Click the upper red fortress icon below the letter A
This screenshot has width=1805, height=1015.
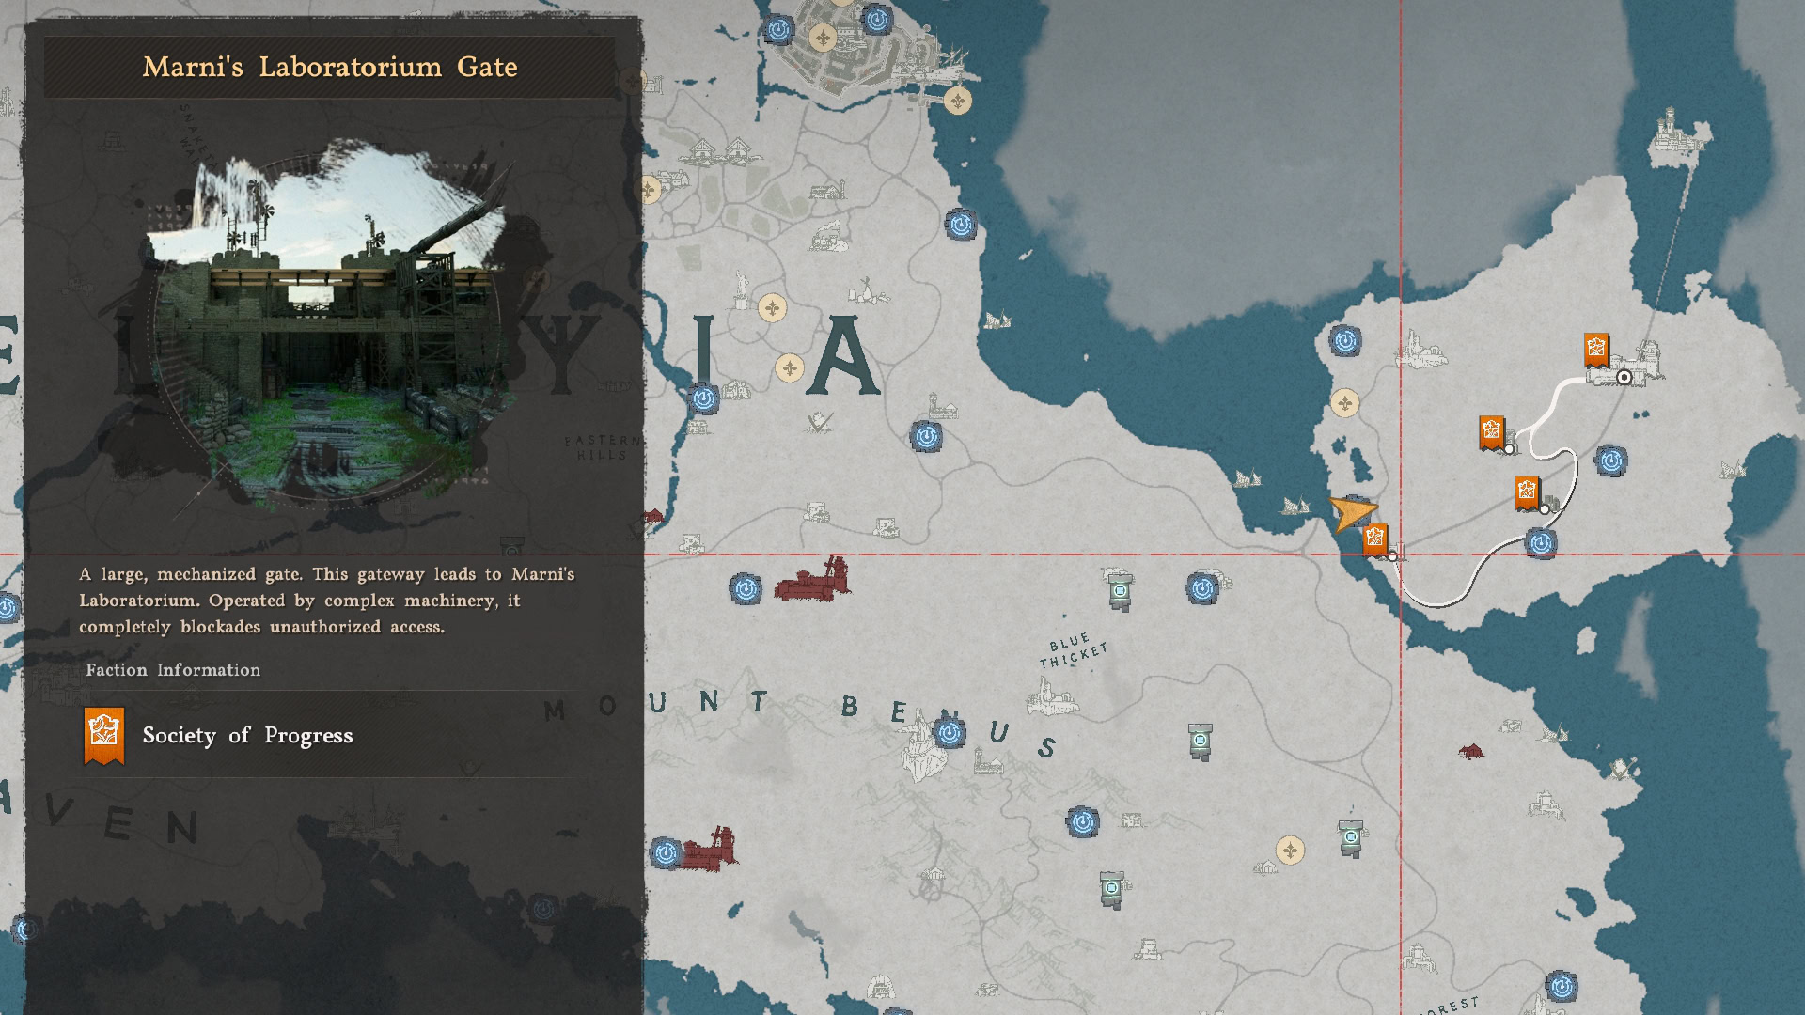[813, 580]
